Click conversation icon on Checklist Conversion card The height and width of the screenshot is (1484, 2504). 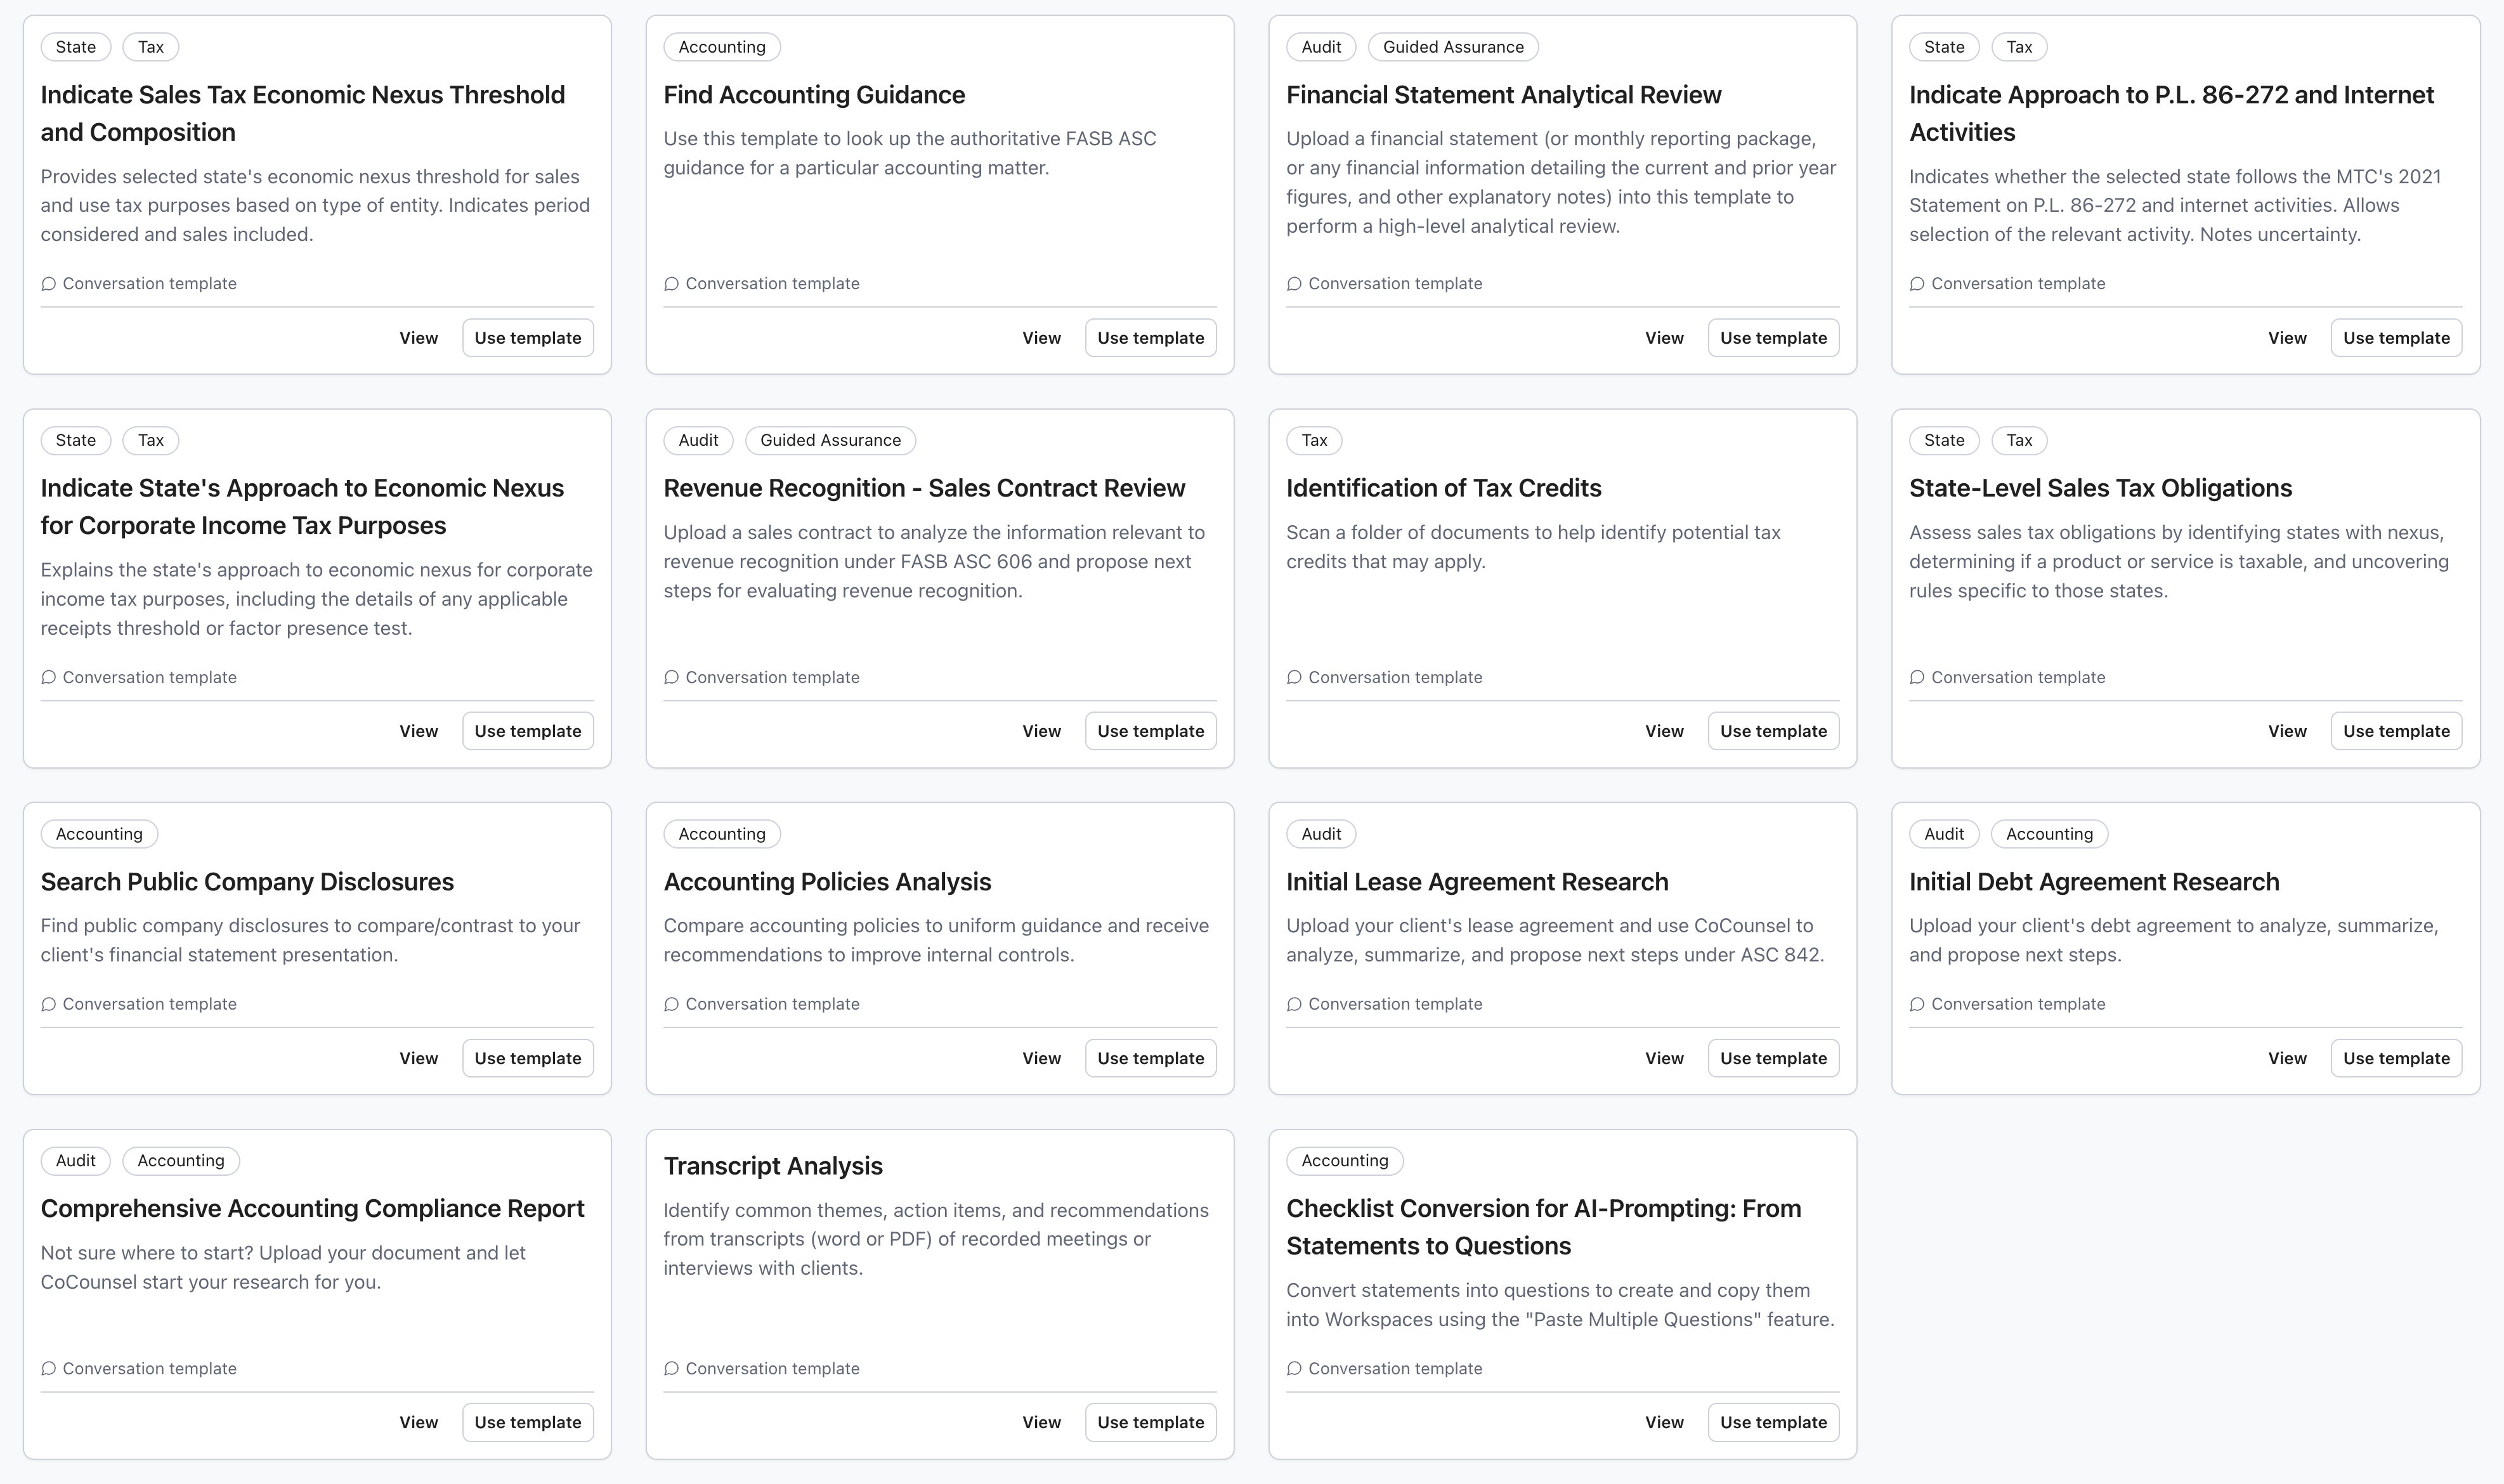click(x=1294, y=1368)
